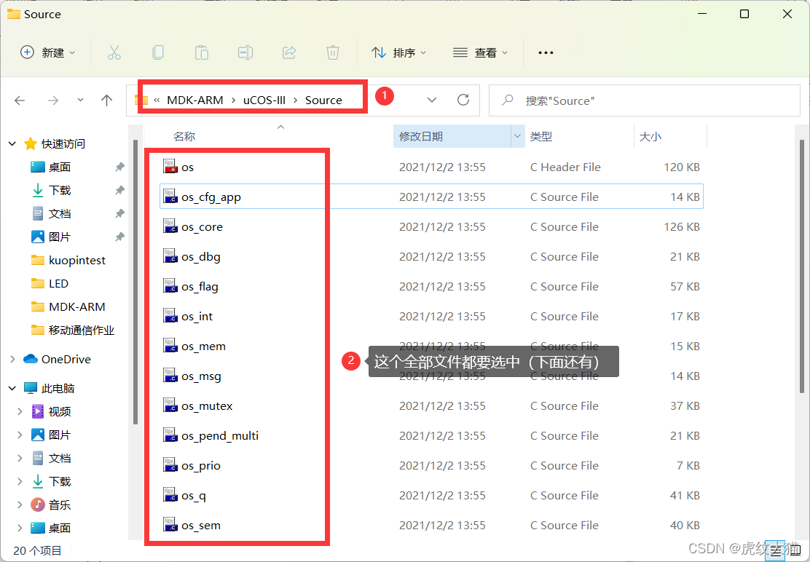Open 下载 in quick access
This screenshot has height=562, width=810.
pos(60,191)
